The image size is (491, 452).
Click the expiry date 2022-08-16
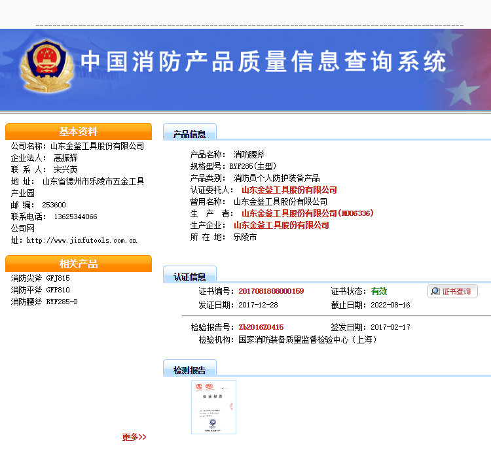coord(390,305)
